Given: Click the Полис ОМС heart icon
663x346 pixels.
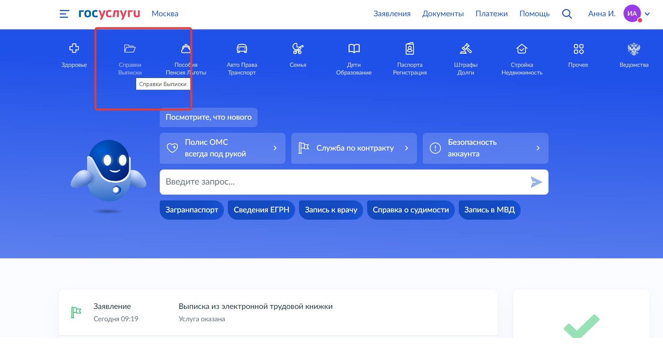Looking at the screenshot, I should coord(172,148).
